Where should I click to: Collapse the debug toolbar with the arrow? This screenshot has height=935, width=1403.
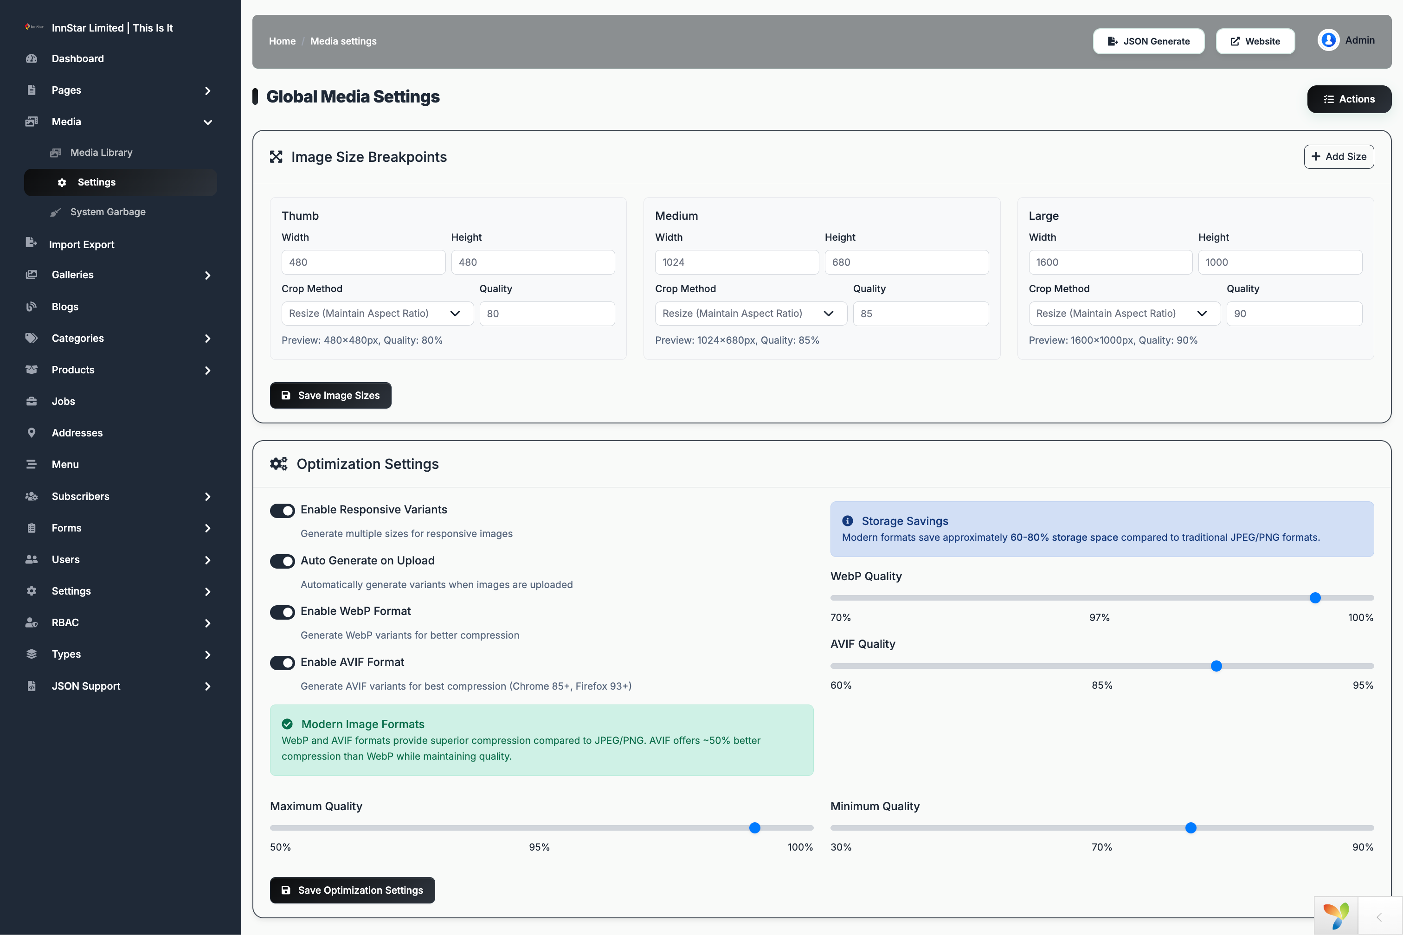[x=1379, y=917]
